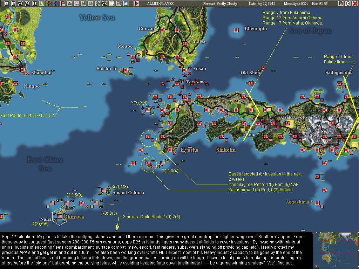Screen dimensions: 359x269
Task: Select circled Koshiki-jima Retto base
Action: (x=148, y=137)
